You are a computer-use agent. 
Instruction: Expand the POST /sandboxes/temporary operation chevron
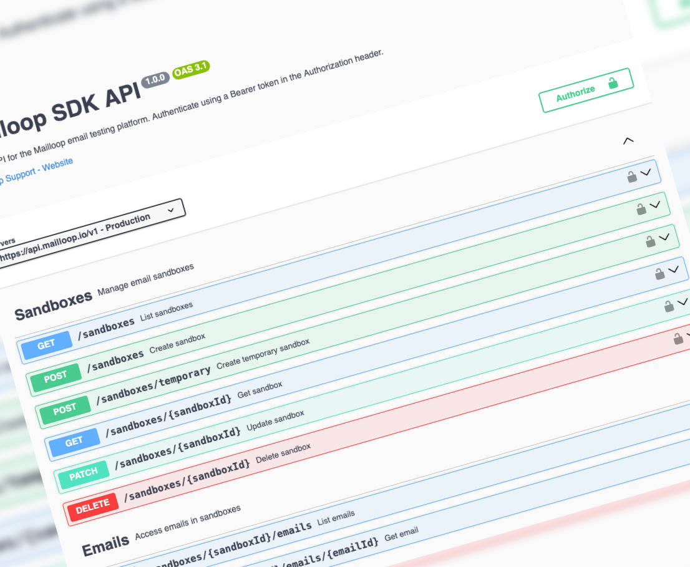click(x=664, y=238)
